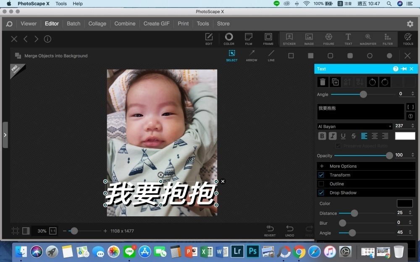Open the Sticker tool
Viewport: 420px width, 262px height.
(289, 39)
